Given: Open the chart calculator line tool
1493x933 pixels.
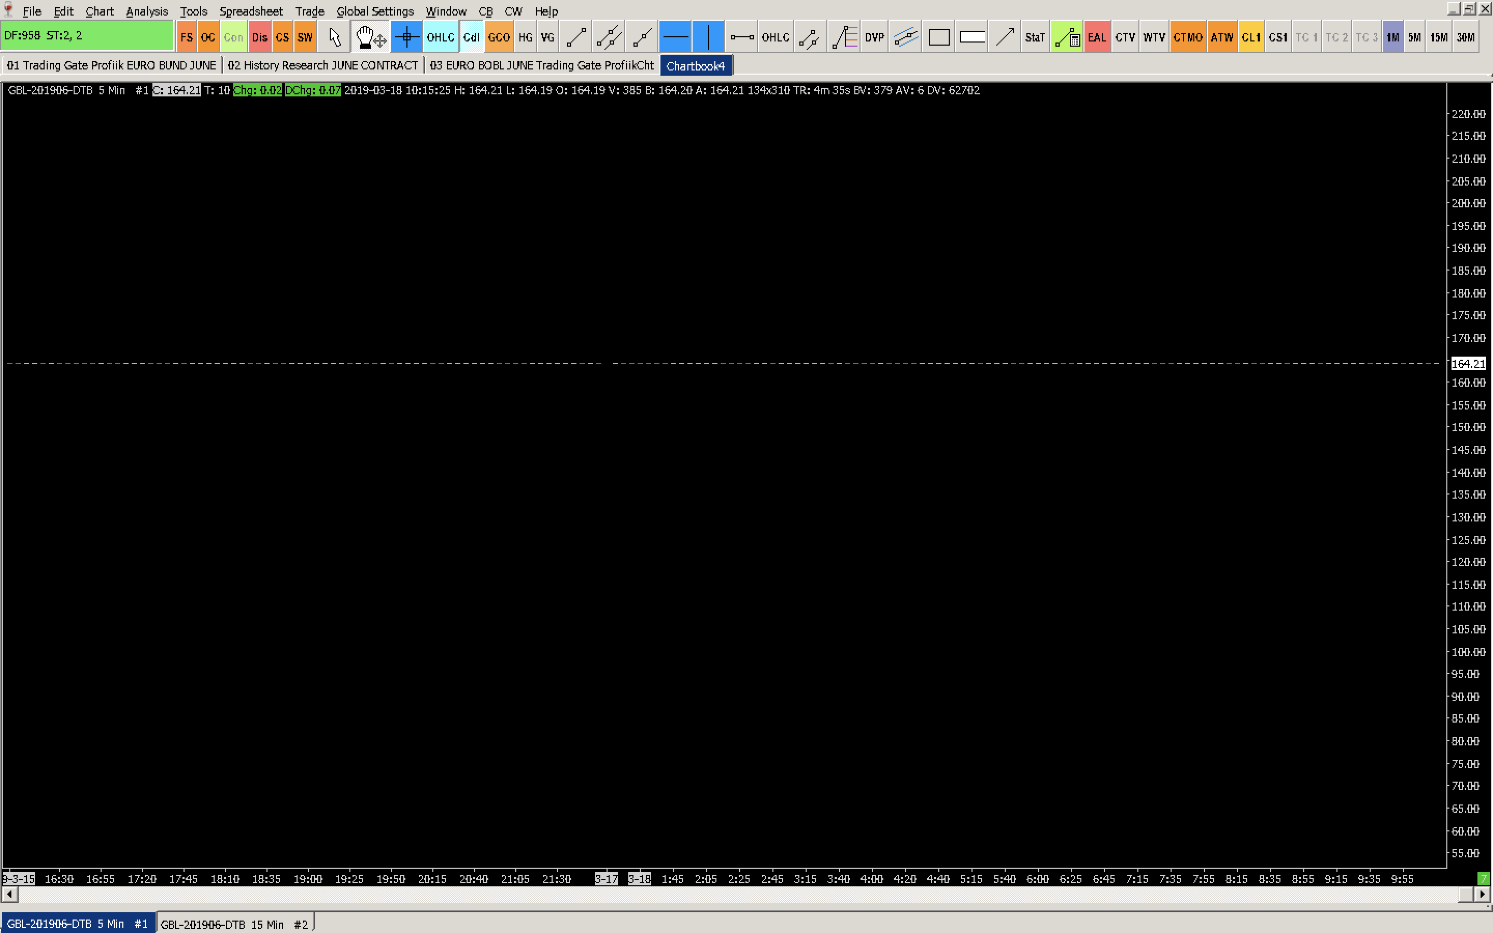Looking at the screenshot, I should tap(1067, 37).
